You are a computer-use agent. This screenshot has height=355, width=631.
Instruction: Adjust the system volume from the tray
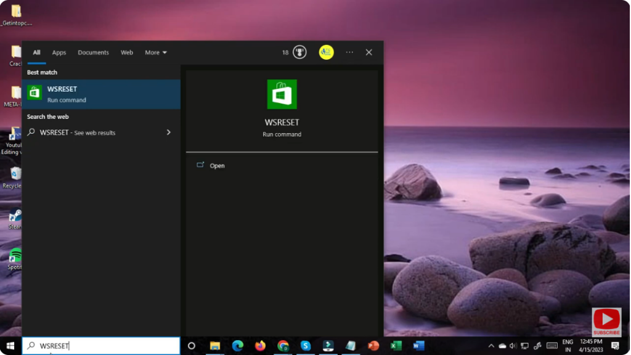(x=513, y=346)
